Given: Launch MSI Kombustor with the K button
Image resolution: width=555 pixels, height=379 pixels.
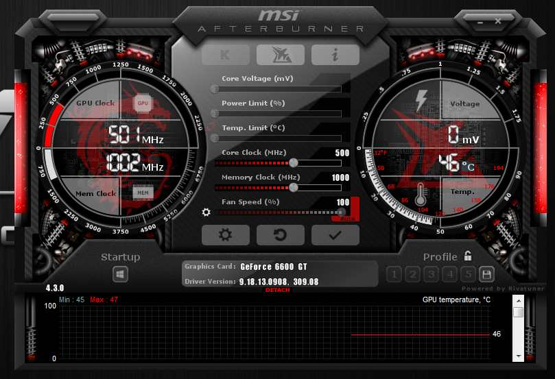Looking at the screenshot, I should (x=225, y=55).
